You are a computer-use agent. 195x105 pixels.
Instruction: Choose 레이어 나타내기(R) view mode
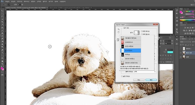point(131,63)
